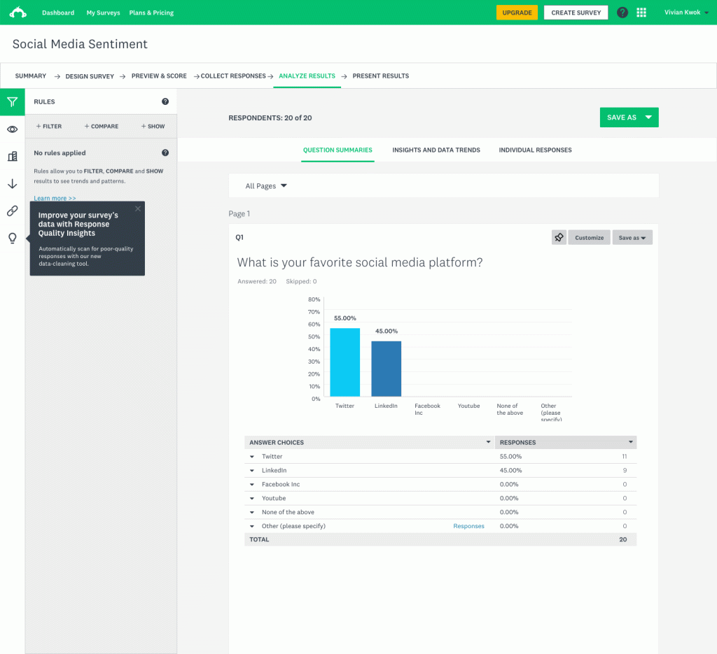The height and width of the screenshot is (654, 717).
Task: Expand the Twitter answer choice row arrow
Action: [252, 457]
